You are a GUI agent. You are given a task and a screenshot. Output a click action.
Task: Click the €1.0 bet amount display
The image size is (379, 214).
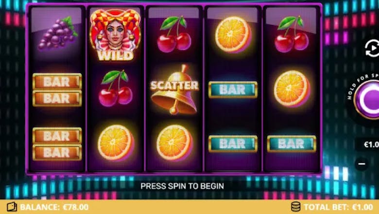(371, 144)
